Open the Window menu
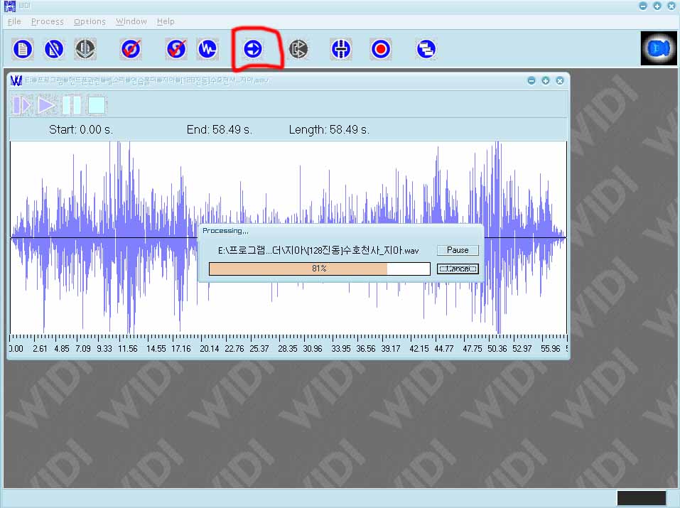This screenshot has height=508, width=680. 131,21
